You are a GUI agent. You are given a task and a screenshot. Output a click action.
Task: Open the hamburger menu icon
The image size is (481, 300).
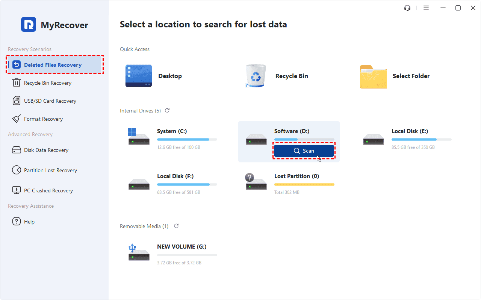coord(426,8)
